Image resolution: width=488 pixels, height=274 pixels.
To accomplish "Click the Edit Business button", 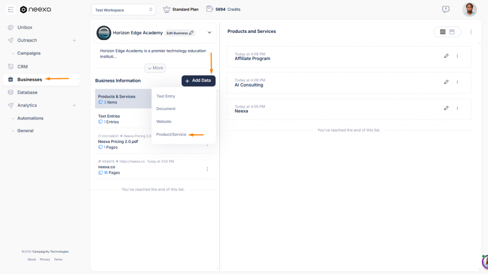I will point(180,33).
